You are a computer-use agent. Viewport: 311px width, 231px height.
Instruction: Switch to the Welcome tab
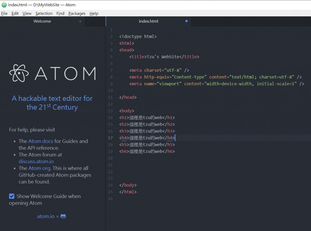tap(42, 21)
